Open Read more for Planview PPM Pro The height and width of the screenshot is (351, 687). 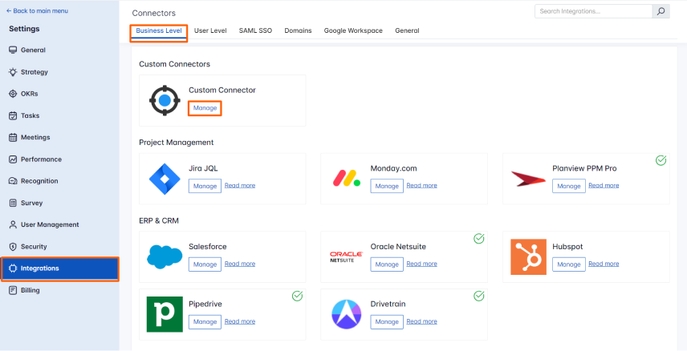click(604, 186)
